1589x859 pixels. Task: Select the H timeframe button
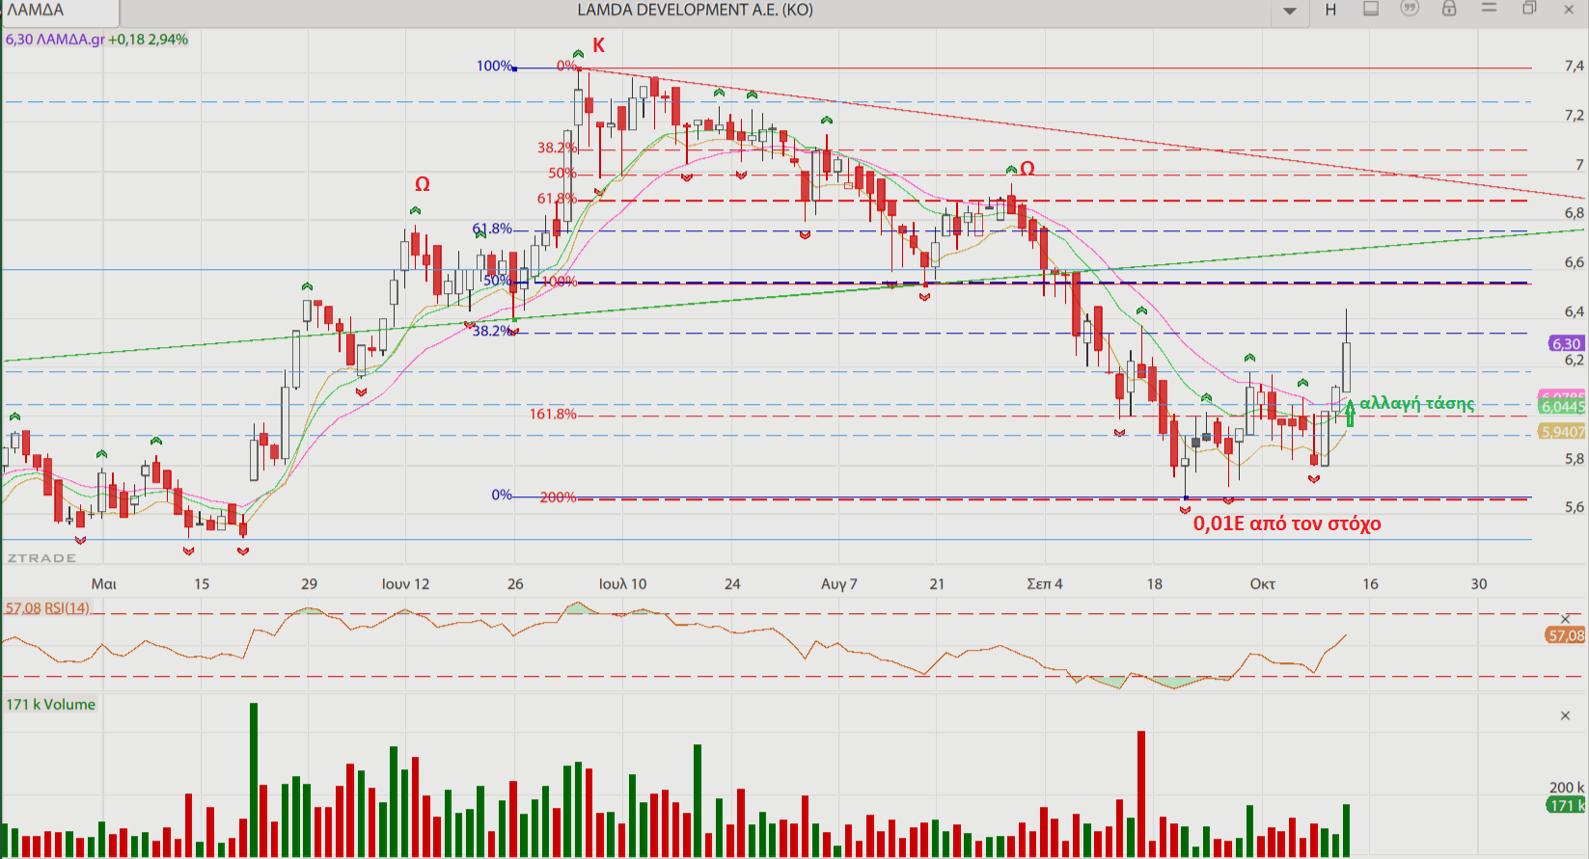1330,10
